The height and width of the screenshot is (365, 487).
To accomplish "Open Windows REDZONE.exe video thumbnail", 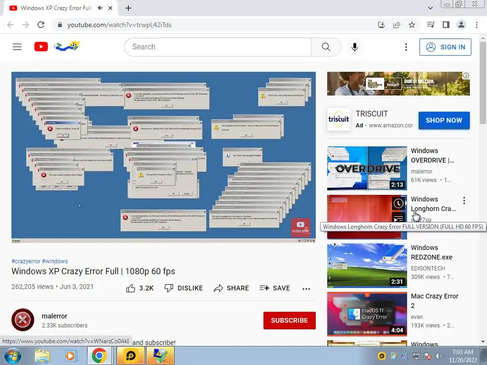I will (367, 265).
